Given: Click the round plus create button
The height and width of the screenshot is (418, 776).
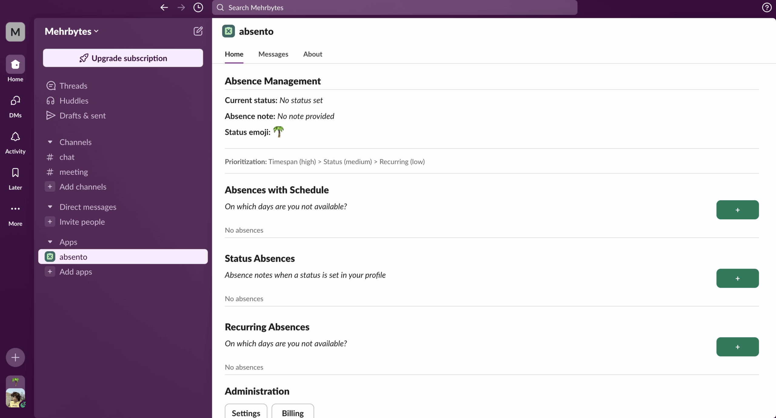Looking at the screenshot, I should pyautogui.click(x=15, y=357).
